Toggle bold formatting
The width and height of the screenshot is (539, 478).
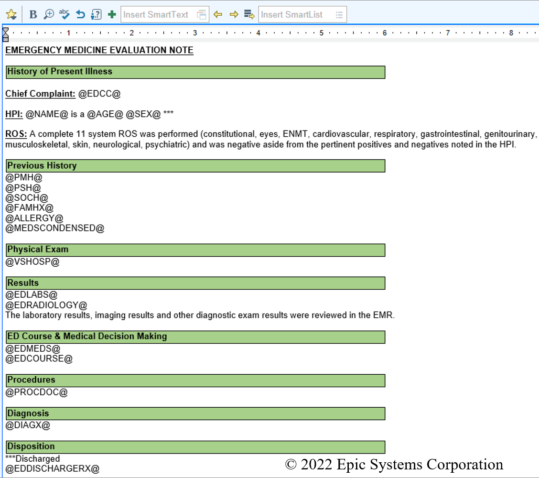[x=33, y=15]
